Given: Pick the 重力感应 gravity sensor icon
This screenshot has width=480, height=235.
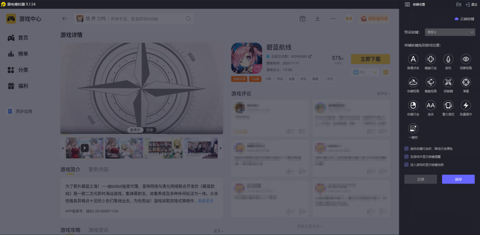Looking at the screenshot, I should tap(448, 106).
